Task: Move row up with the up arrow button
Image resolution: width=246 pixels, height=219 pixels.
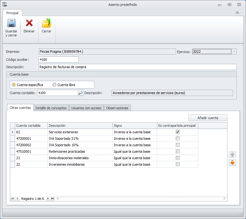Action: coord(232,155)
